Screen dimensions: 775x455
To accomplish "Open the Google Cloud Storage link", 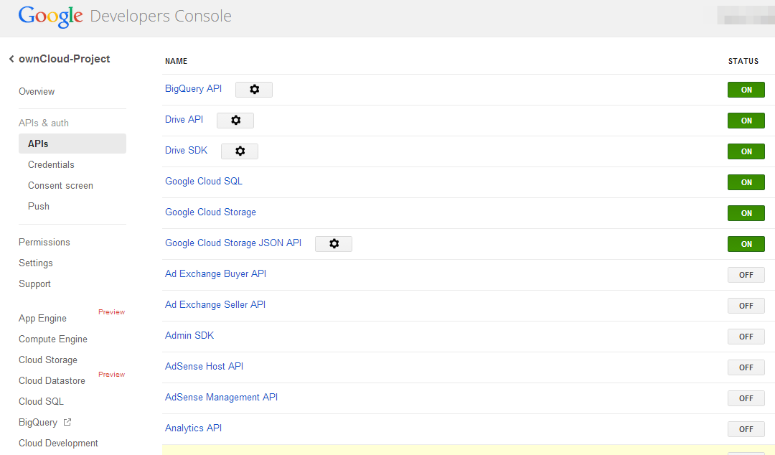I will [x=210, y=212].
